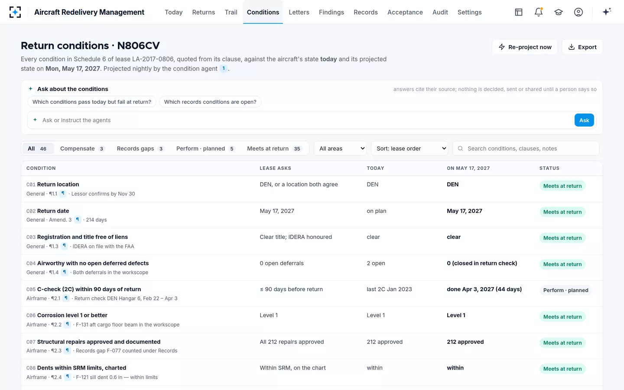The width and height of the screenshot is (624, 390).
Task: Click 'All 212 repairs approved' cell
Action: click(292, 342)
